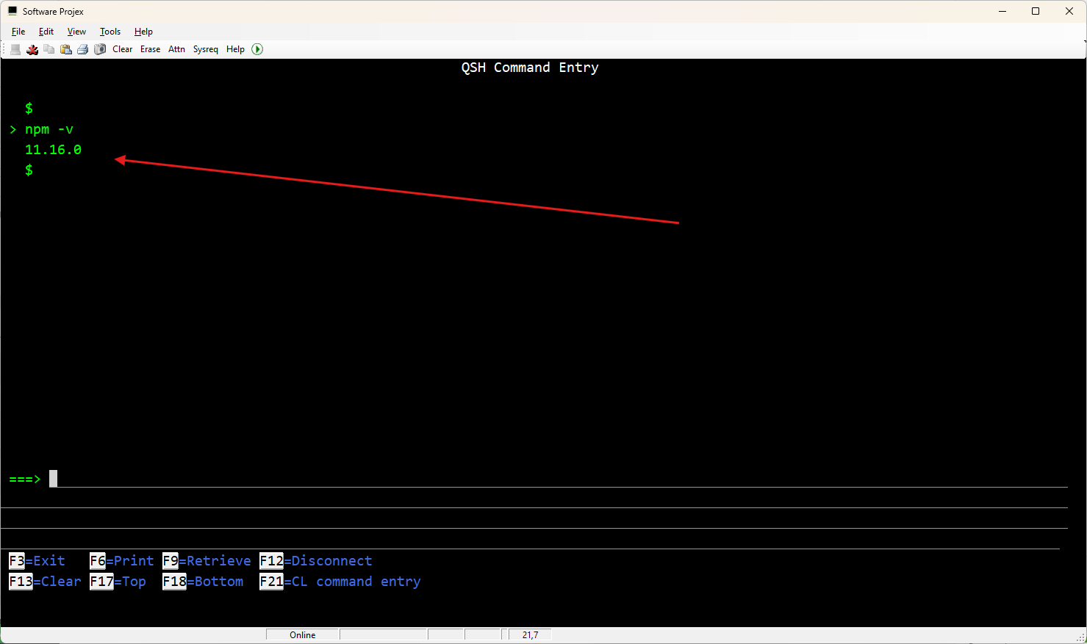Screen dimensions: 1087x644
Task: Click F17=Top function key
Action: [x=118, y=582]
